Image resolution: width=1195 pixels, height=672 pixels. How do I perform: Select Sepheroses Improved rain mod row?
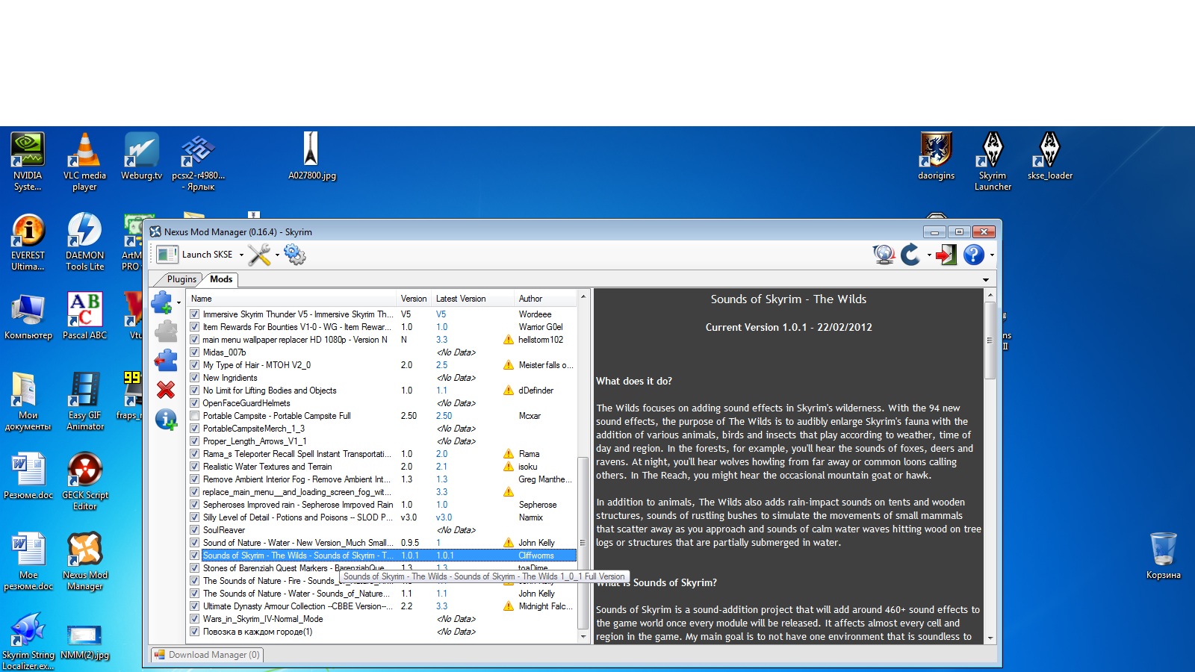click(382, 505)
